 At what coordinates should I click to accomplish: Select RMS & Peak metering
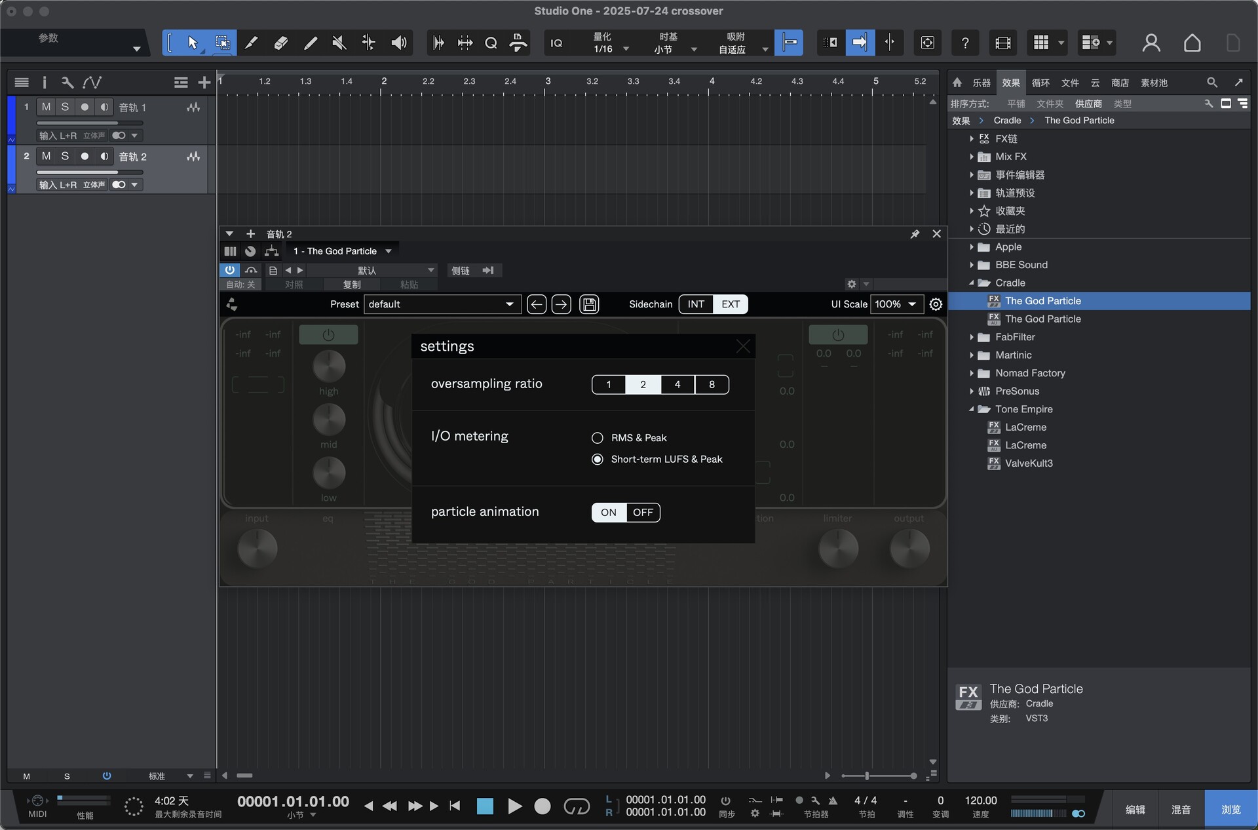coord(597,438)
